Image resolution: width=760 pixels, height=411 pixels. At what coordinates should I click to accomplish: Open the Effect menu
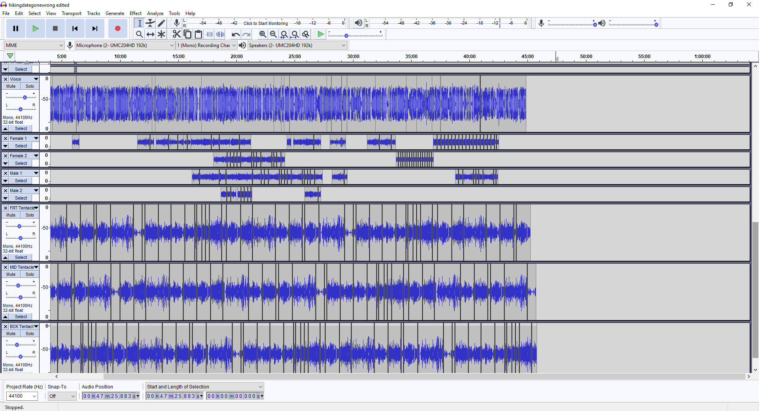(135, 13)
